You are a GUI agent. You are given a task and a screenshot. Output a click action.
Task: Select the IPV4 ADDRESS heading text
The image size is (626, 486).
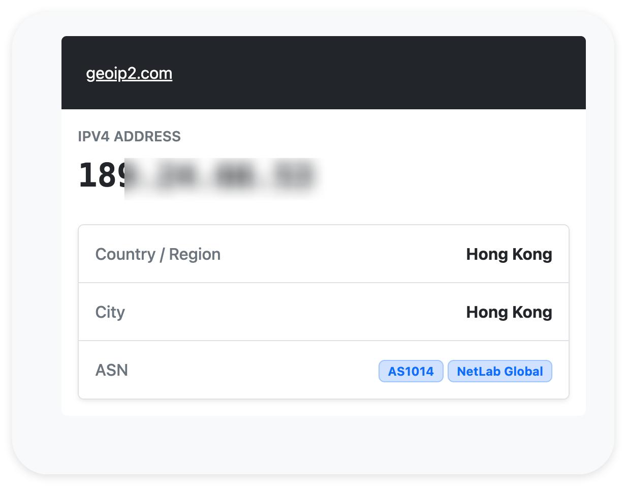tap(130, 136)
